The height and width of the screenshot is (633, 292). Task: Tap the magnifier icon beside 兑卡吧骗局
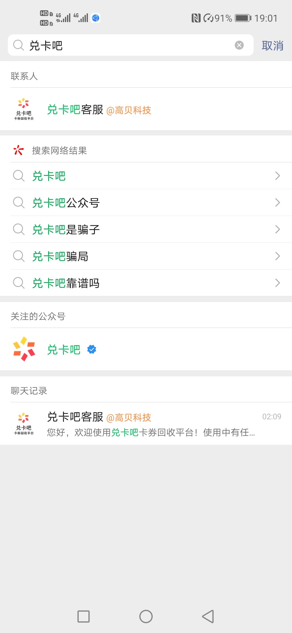tap(19, 256)
